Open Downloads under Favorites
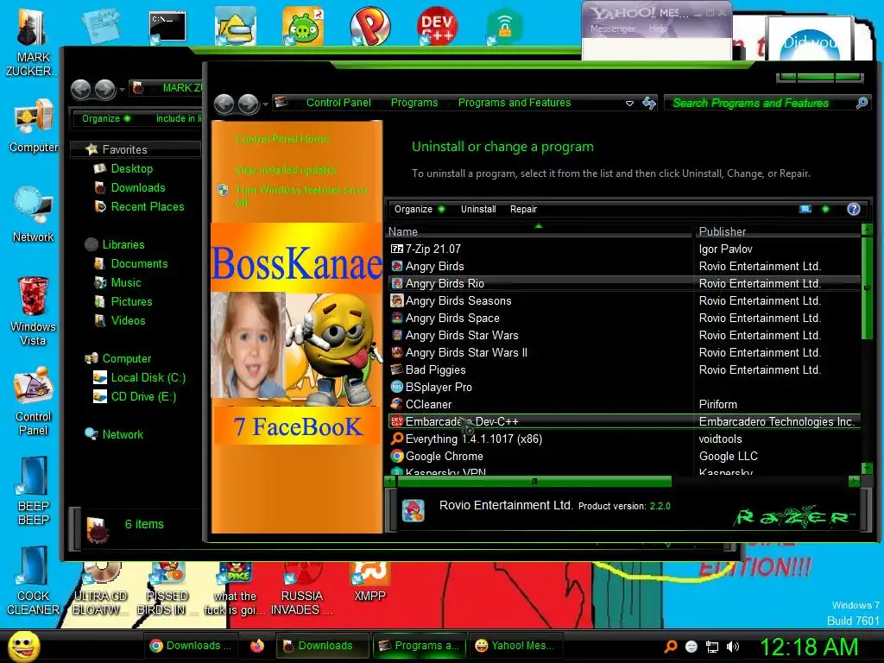The image size is (884, 663). point(130,187)
